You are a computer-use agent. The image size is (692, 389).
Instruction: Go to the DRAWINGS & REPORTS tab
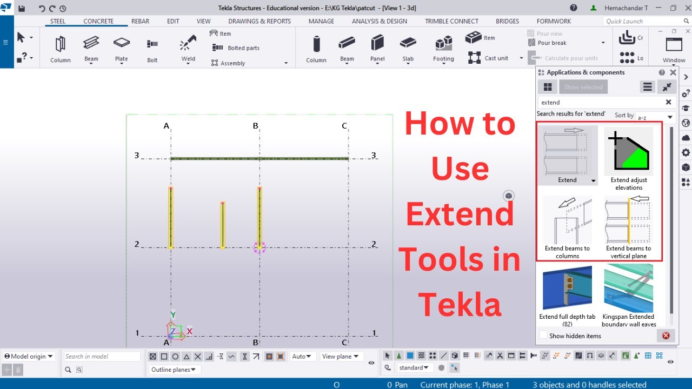[259, 21]
